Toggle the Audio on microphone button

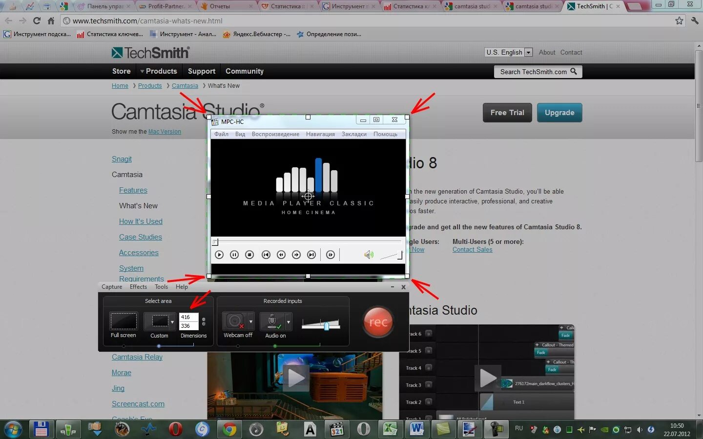[272, 321]
